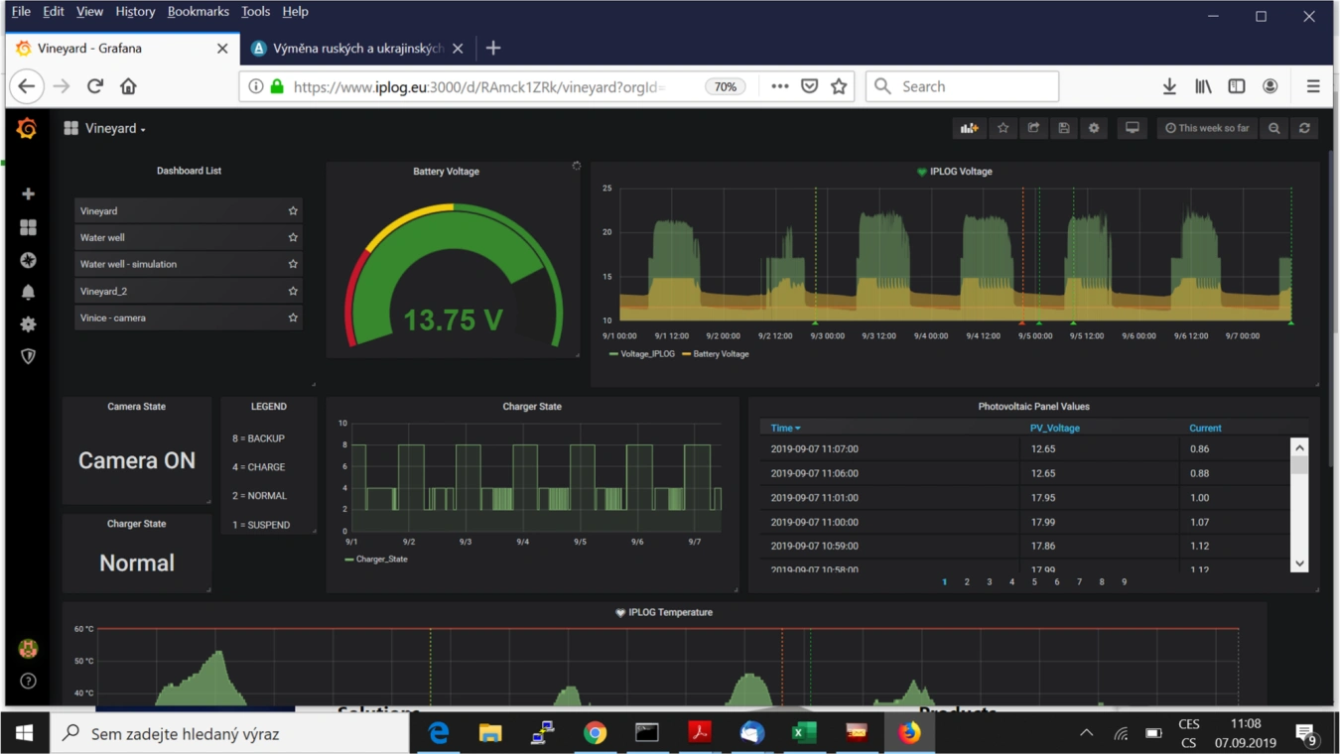Click the Save dashboard icon
1340x754 pixels.
(x=1064, y=128)
